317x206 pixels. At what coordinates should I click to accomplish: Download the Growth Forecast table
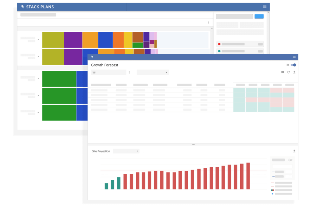[294, 72]
